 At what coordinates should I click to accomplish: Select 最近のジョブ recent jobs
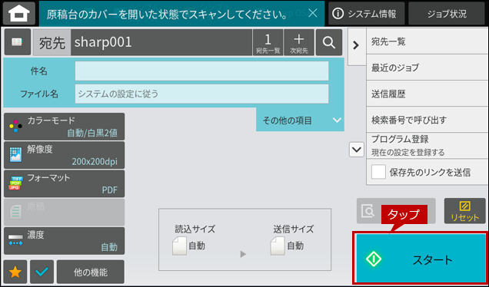coord(427,68)
